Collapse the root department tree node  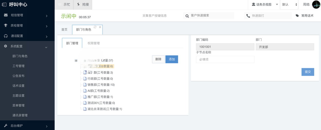(76, 61)
